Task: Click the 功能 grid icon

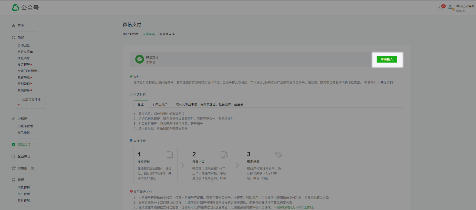Action: 14,37
